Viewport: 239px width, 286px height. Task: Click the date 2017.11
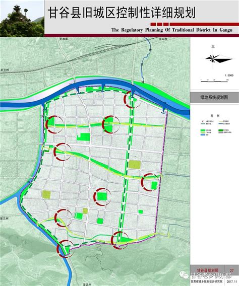pos(231,282)
